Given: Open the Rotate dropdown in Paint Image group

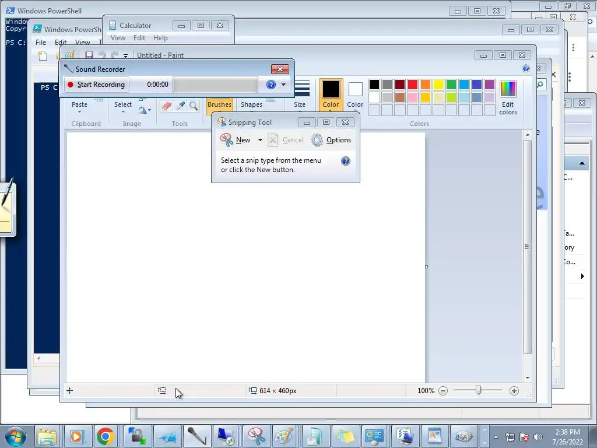Looking at the screenshot, I should [145, 110].
